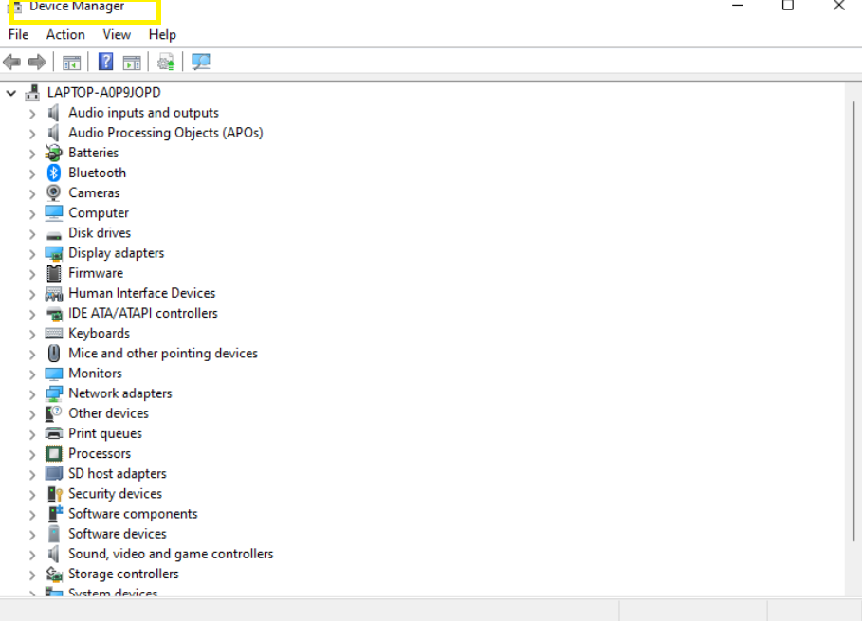Click the Audio Processing Objects speaker icon

[x=53, y=133]
